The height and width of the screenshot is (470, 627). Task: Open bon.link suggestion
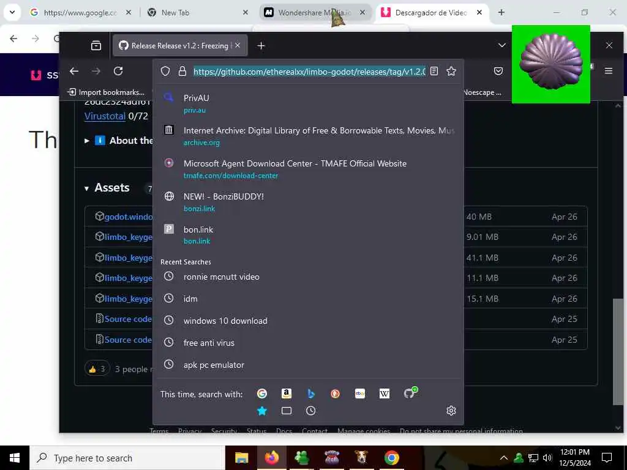click(309, 235)
